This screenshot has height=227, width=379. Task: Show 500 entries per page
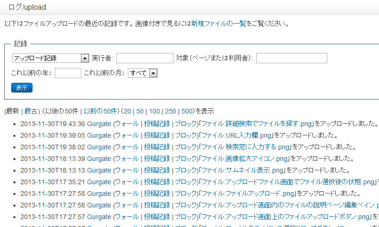click(187, 111)
